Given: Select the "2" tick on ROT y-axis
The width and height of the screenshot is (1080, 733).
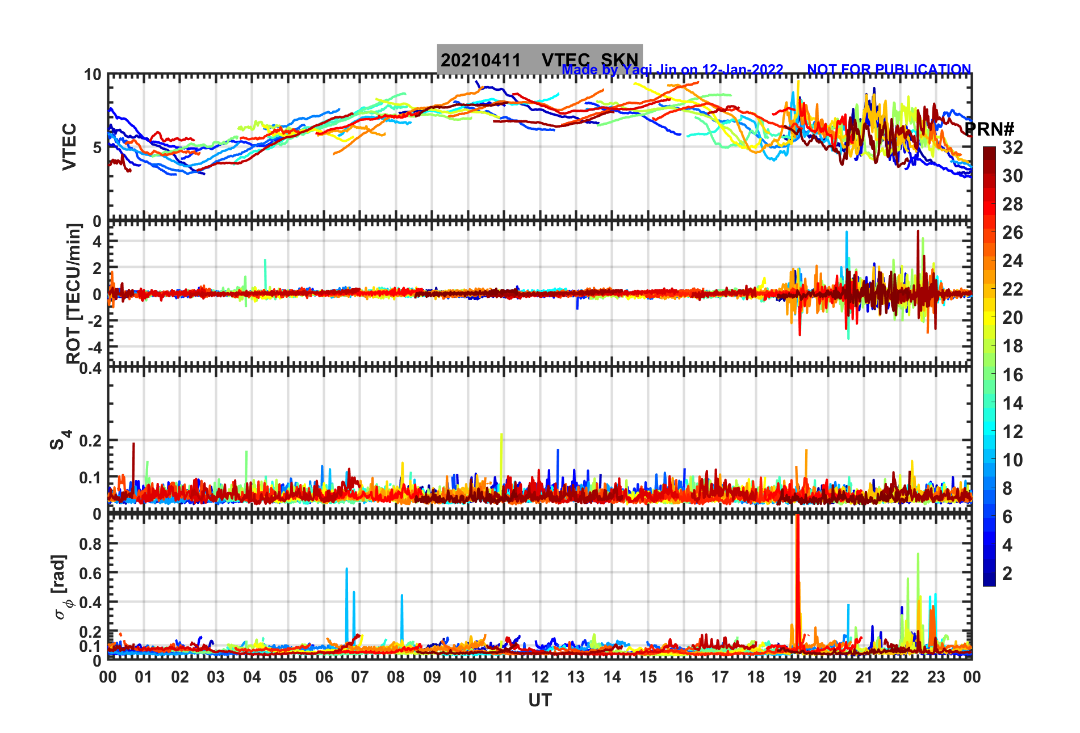Looking at the screenshot, I should 97,268.
